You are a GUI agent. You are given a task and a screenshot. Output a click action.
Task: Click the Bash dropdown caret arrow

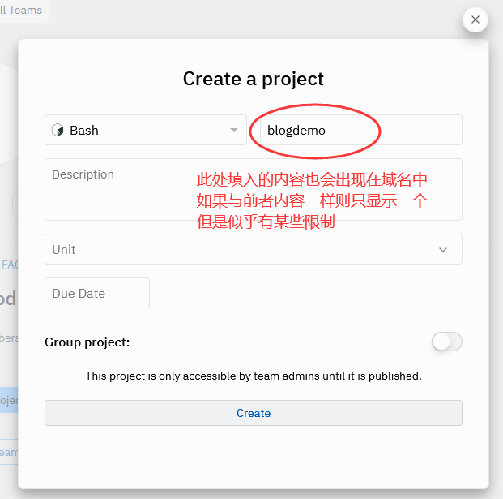pyautogui.click(x=234, y=130)
